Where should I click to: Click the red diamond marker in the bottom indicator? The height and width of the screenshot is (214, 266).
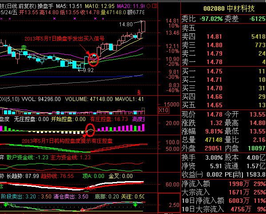[82, 210]
